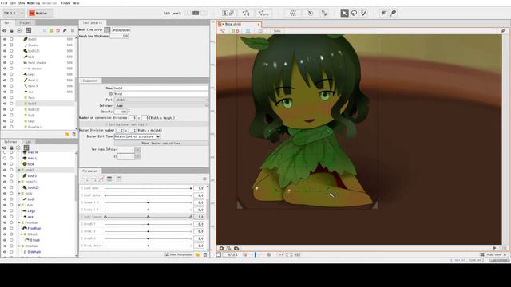The width and height of the screenshot is (511, 287).
Task: Click the Solo button in canvas sub-toolbar
Action: pos(277,30)
